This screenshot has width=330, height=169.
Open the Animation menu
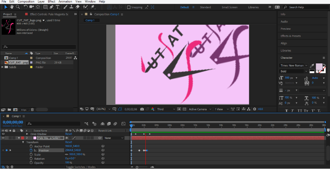coord(65,1)
